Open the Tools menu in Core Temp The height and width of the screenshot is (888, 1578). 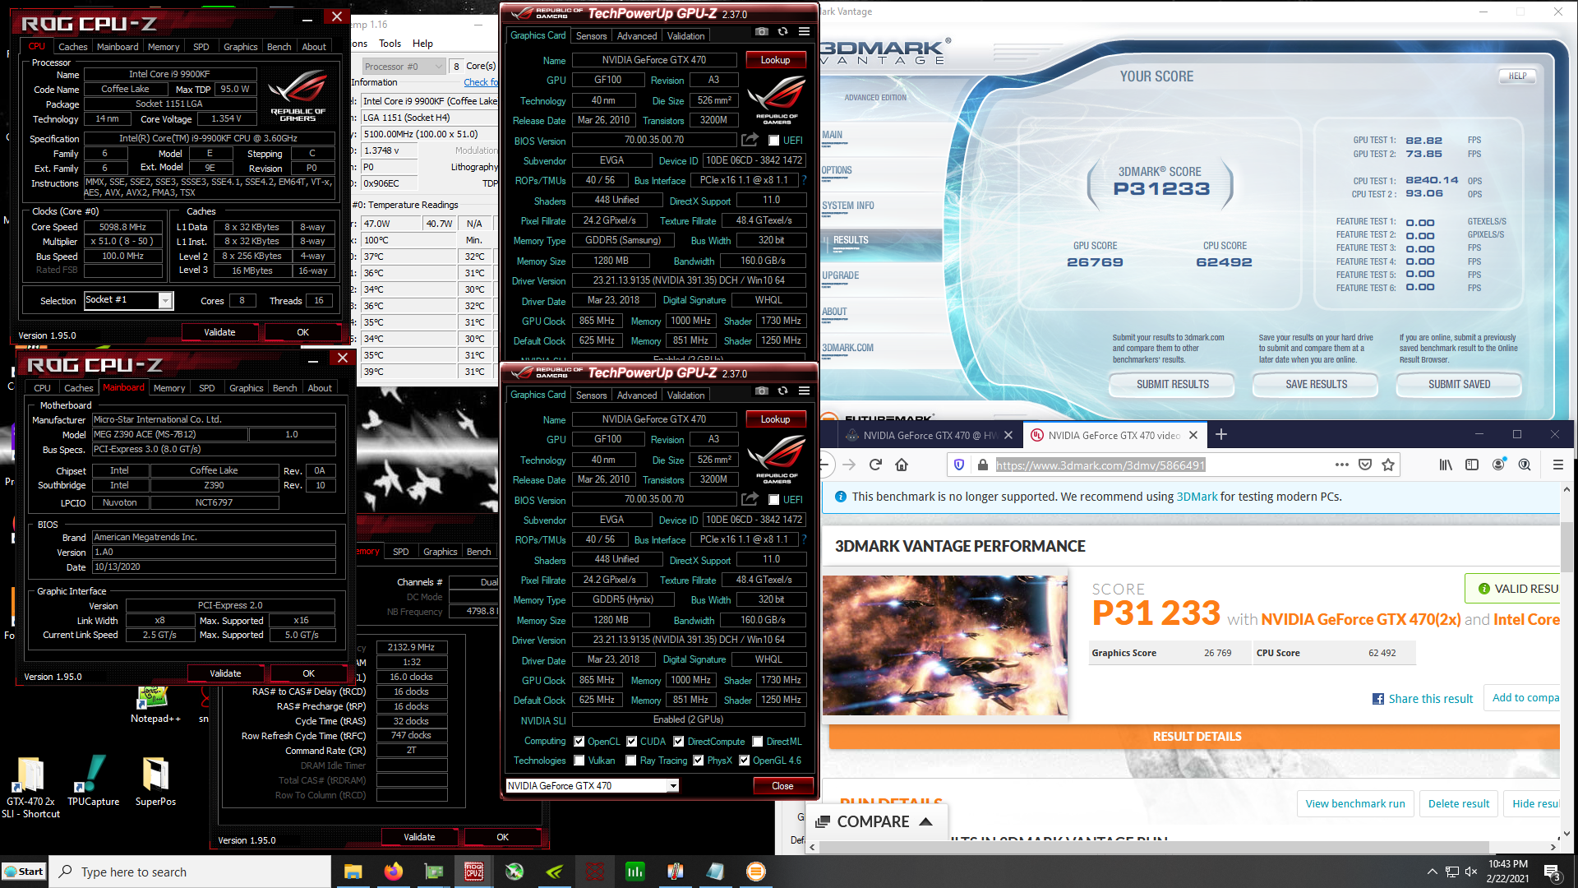390,44
